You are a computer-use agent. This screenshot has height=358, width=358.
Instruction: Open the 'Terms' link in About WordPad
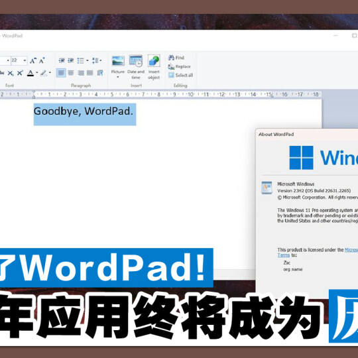point(284,255)
